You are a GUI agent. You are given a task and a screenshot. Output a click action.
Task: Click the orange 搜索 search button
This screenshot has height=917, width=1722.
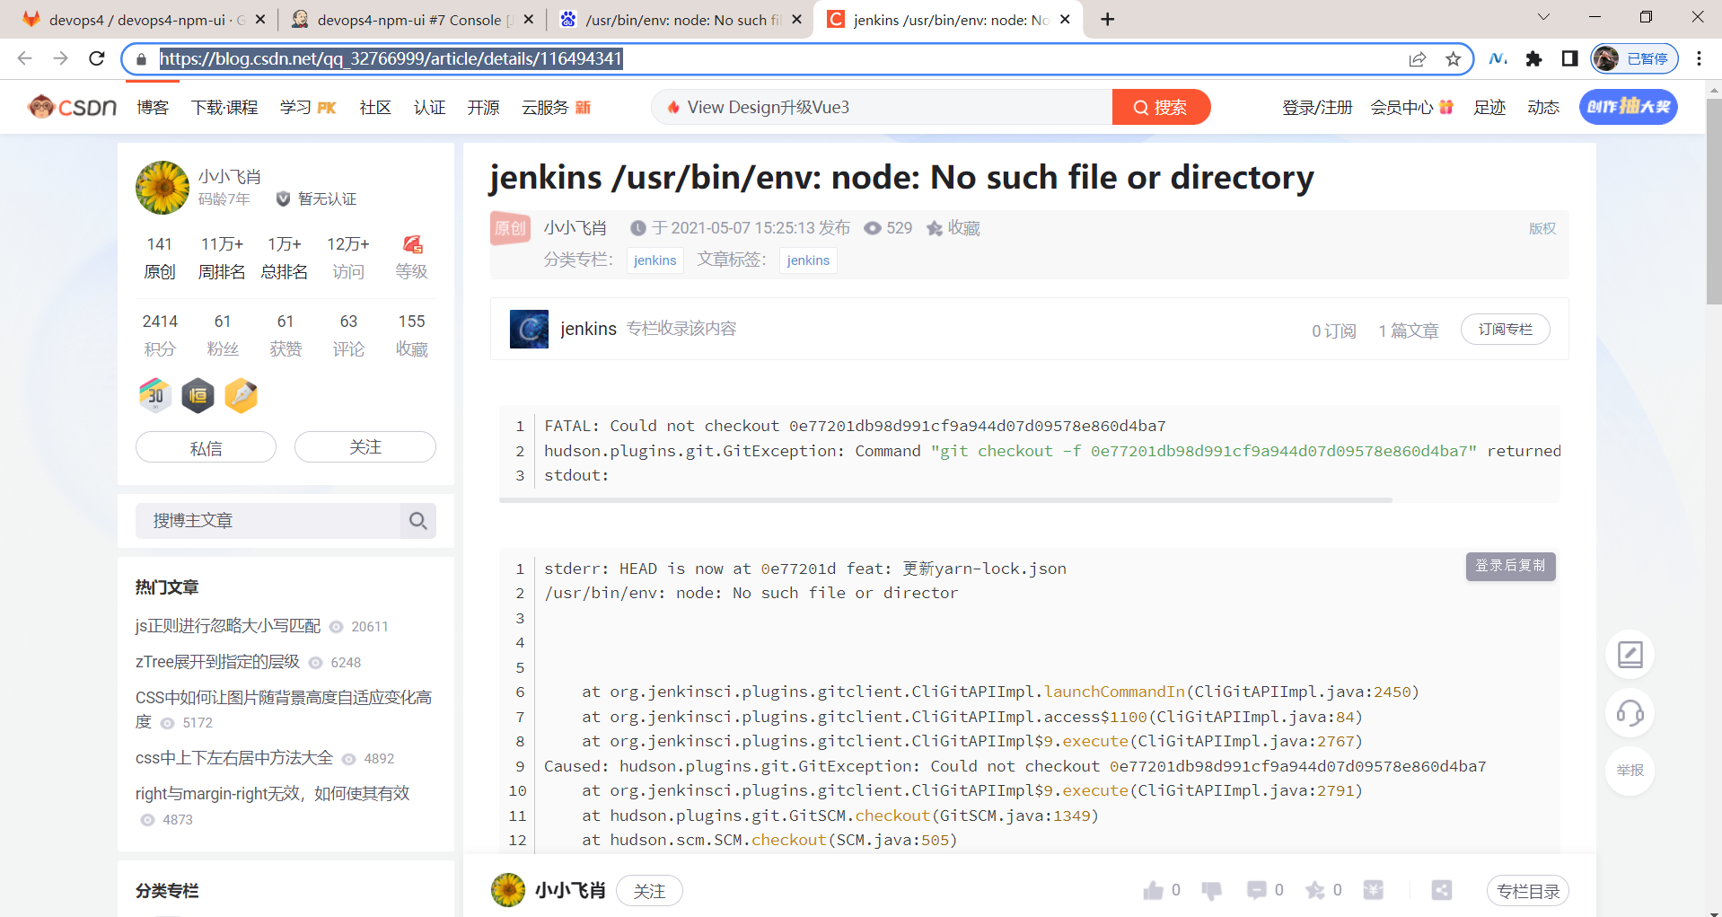point(1161,107)
